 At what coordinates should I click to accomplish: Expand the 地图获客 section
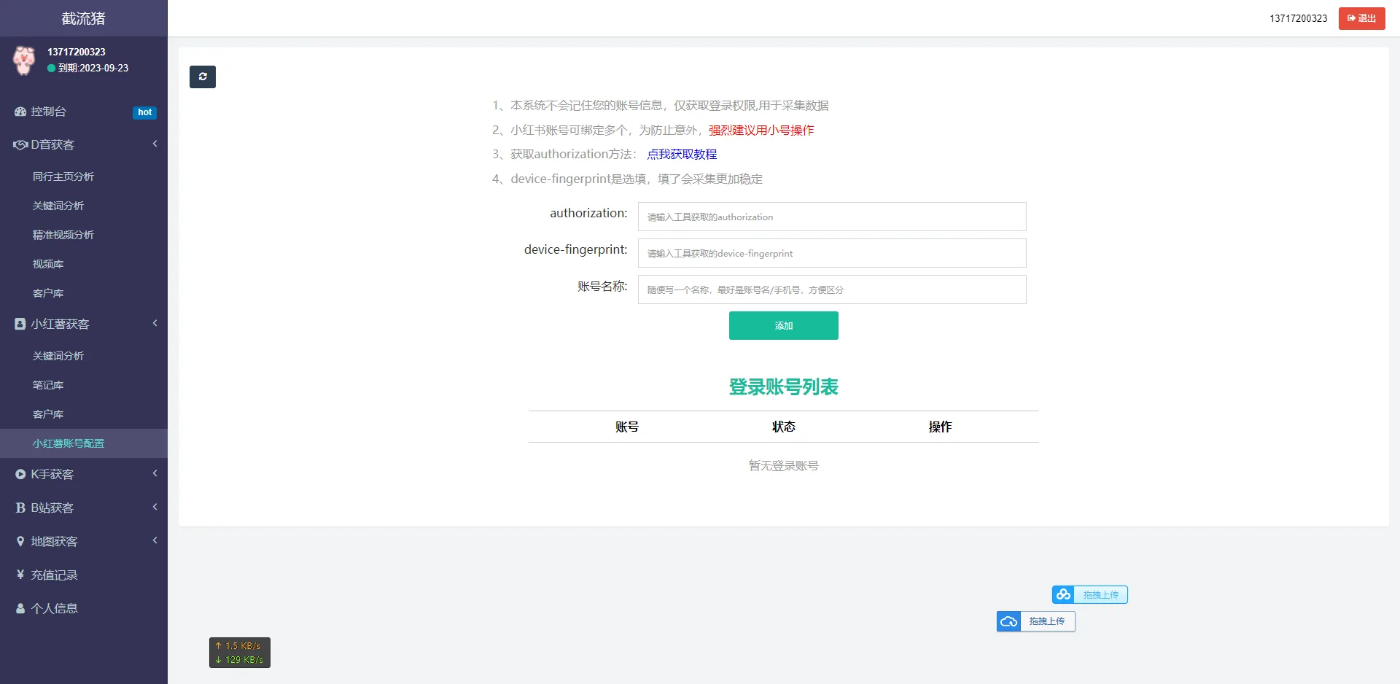154,540
